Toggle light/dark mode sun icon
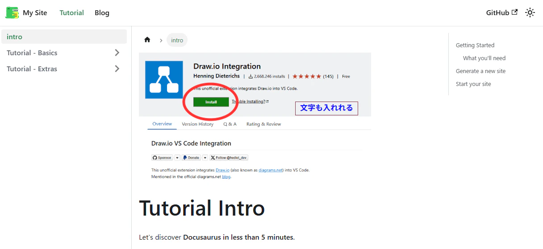The height and width of the screenshot is (249, 543). click(x=530, y=12)
